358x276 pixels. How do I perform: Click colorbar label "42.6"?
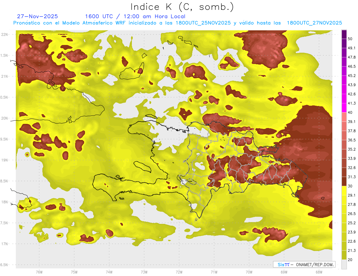pyautogui.click(x=352, y=94)
